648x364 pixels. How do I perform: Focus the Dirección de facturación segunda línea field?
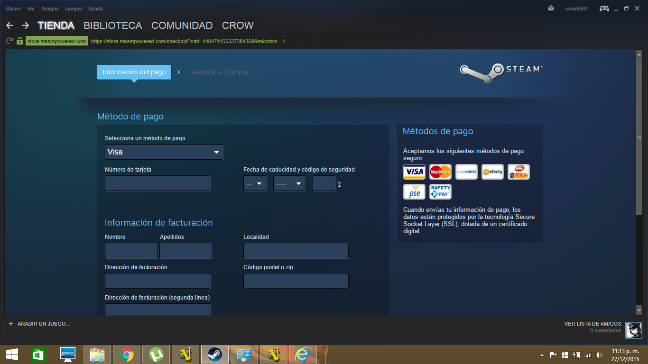click(x=157, y=310)
